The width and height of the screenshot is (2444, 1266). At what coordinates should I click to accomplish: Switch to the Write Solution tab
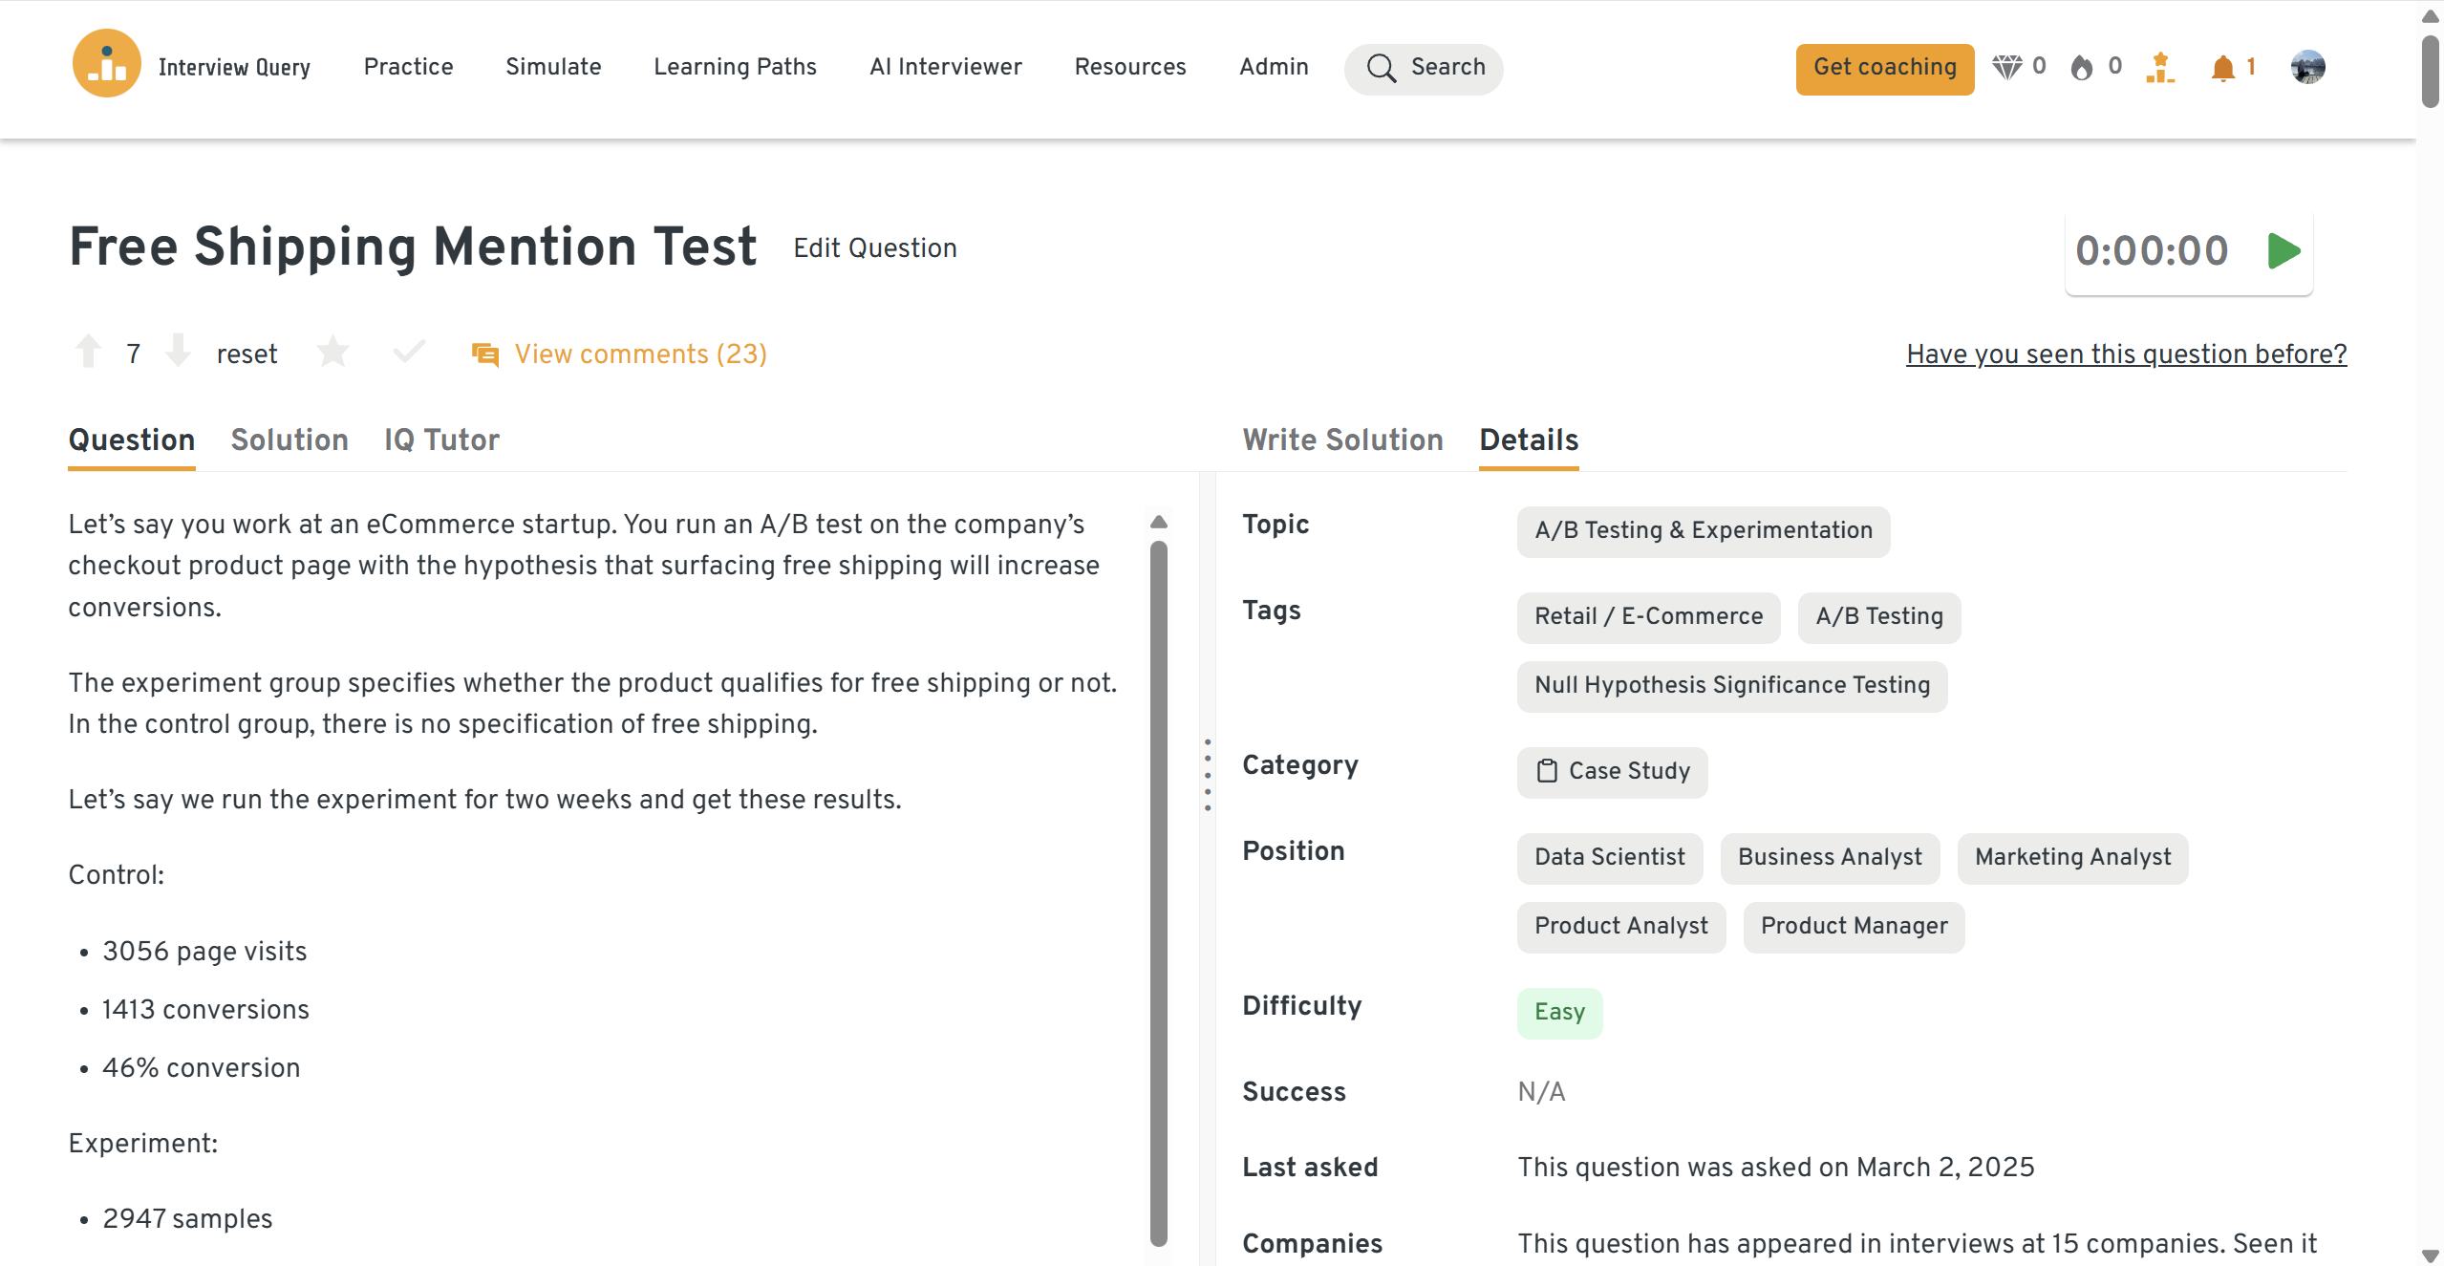[1342, 440]
